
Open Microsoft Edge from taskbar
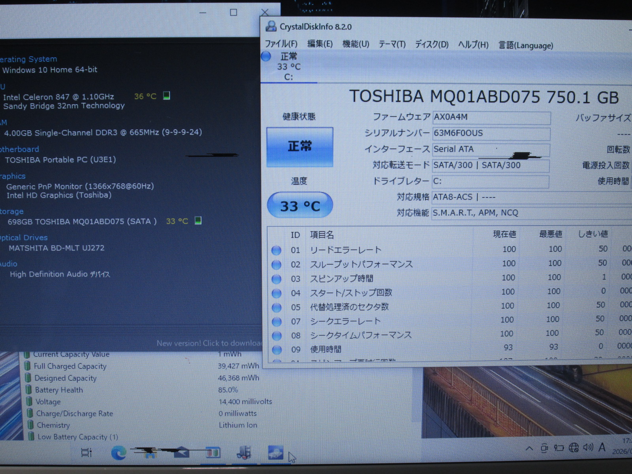tap(118, 453)
